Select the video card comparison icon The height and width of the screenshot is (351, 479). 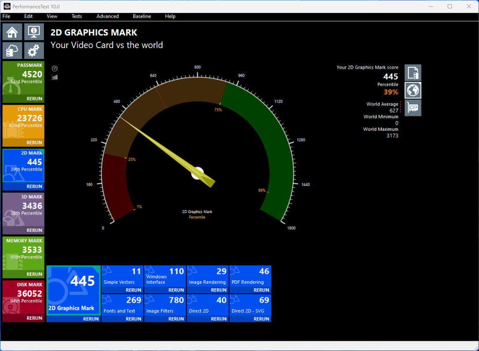pyautogui.click(x=413, y=108)
